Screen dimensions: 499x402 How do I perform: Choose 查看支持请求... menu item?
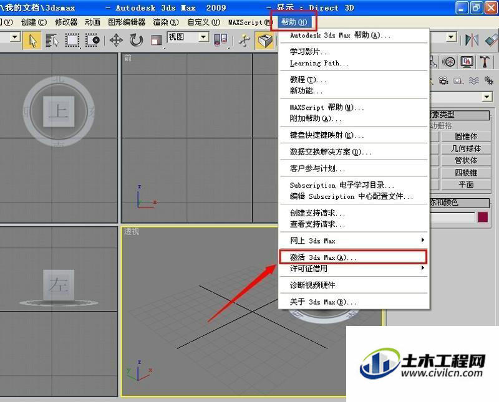pos(354,224)
